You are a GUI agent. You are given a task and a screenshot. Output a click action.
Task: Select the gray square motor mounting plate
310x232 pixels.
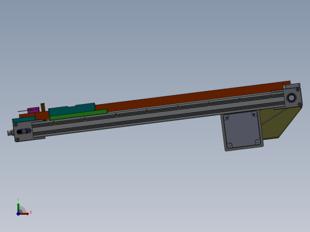pyautogui.click(x=242, y=130)
